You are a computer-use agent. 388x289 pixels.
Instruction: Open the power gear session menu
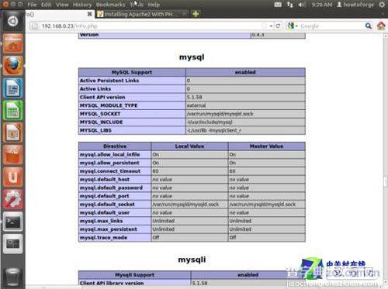pos(382,5)
